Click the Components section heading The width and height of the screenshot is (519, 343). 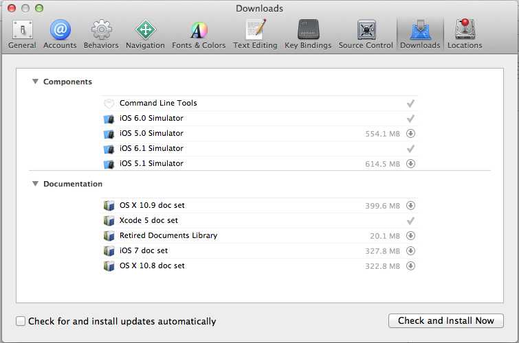click(x=67, y=82)
